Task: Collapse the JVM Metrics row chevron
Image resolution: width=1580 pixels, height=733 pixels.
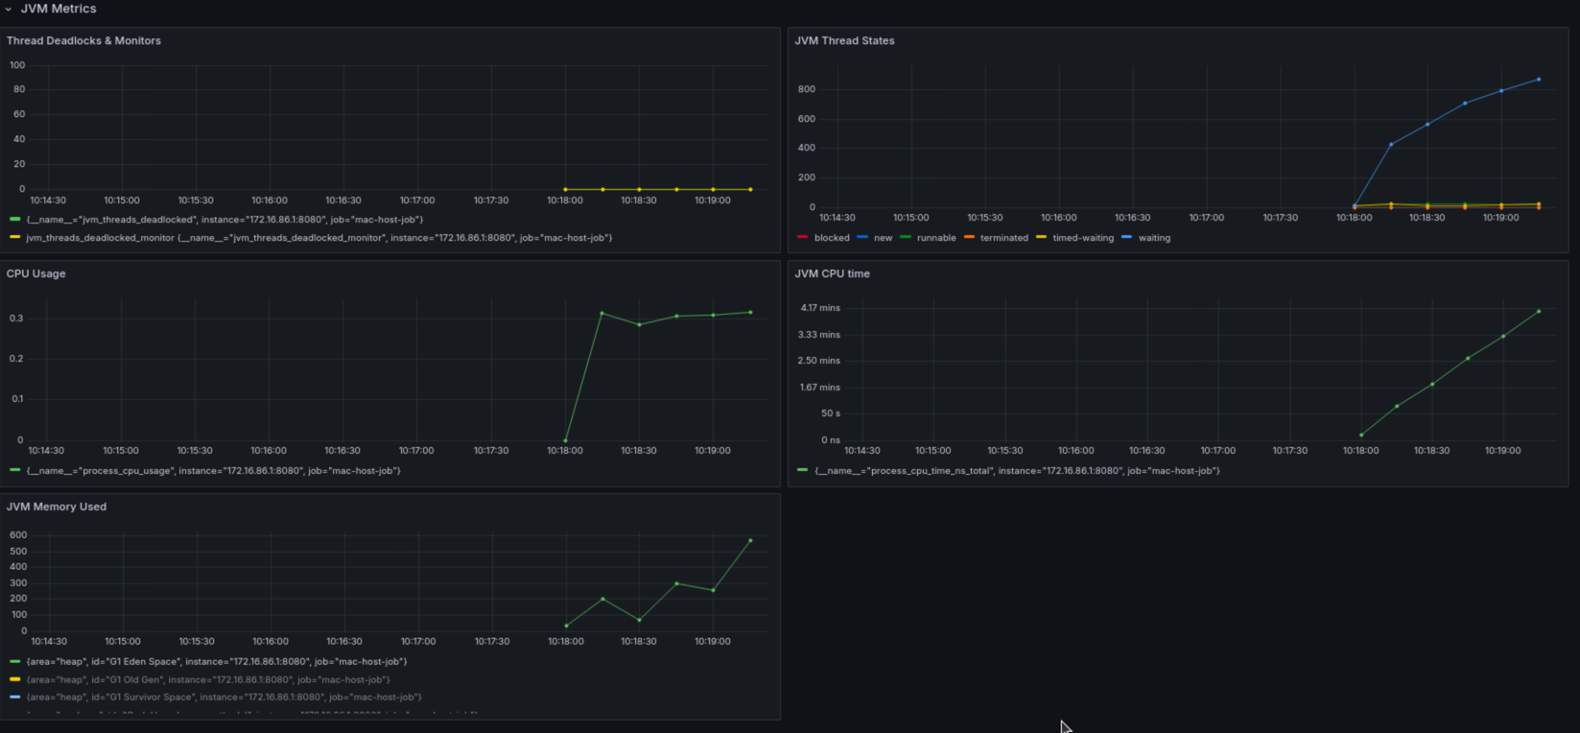Action: (8, 9)
